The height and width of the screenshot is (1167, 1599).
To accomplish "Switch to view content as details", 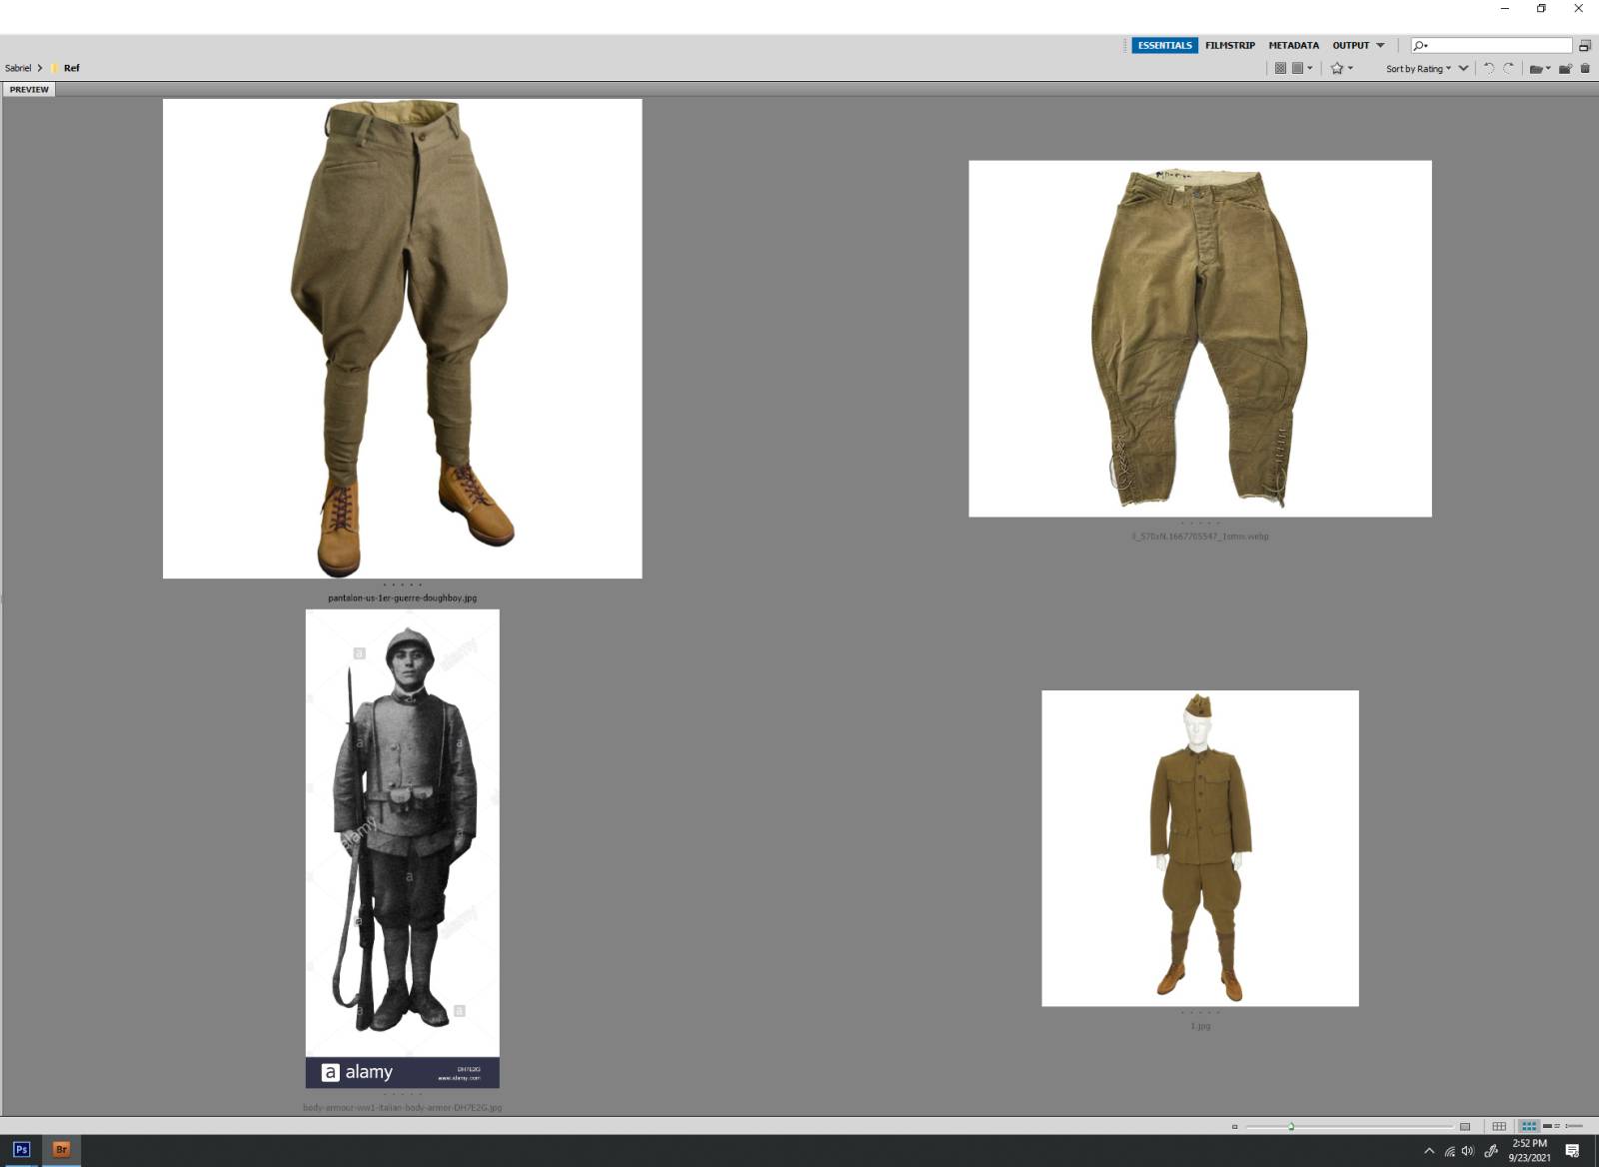I will pos(1551,1126).
